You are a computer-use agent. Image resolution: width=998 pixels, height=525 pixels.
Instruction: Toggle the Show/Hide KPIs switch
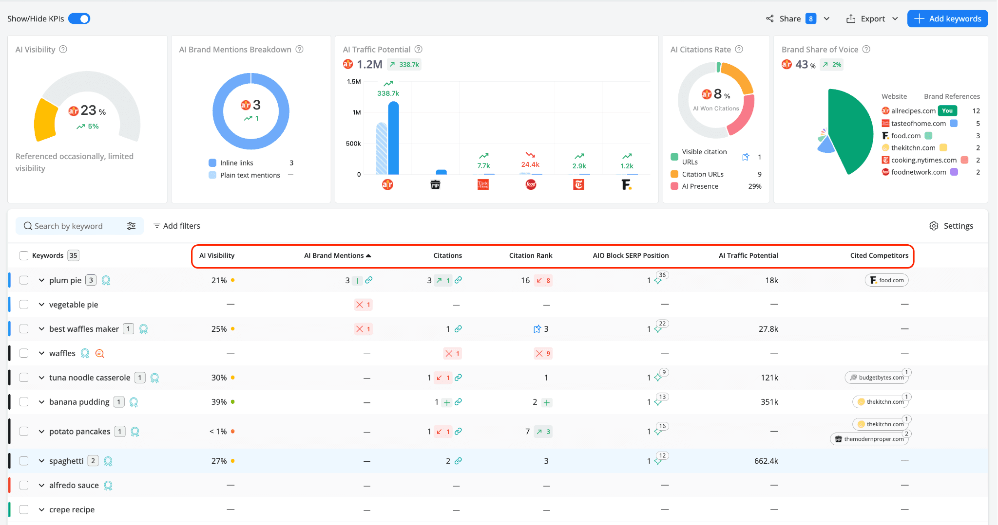tap(79, 18)
